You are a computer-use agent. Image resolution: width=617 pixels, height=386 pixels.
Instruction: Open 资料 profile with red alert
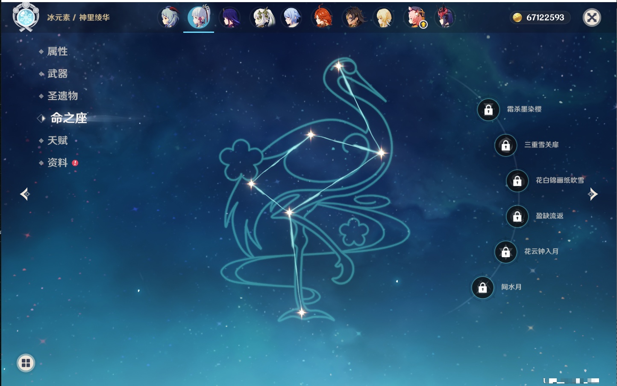[57, 163]
